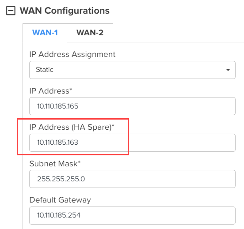This screenshot has width=244, height=229.
Task: Switch to the WAN-1 tab
Action: click(45, 33)
